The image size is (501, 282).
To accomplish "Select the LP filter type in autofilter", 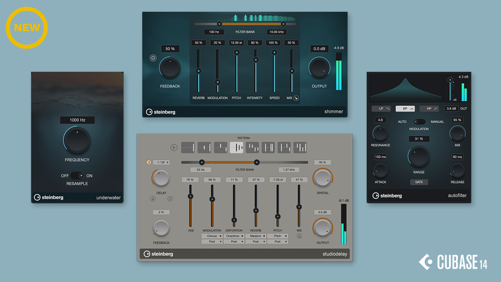I will pos(381,108).
